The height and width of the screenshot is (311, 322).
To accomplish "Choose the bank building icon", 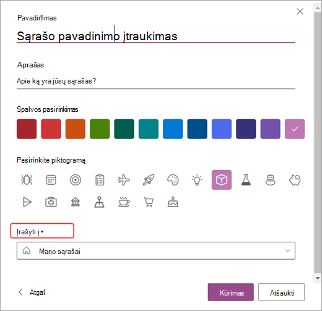I will point(76,202).
